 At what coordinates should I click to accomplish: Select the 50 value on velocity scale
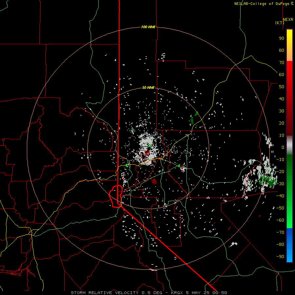click(x=282, y=87)
